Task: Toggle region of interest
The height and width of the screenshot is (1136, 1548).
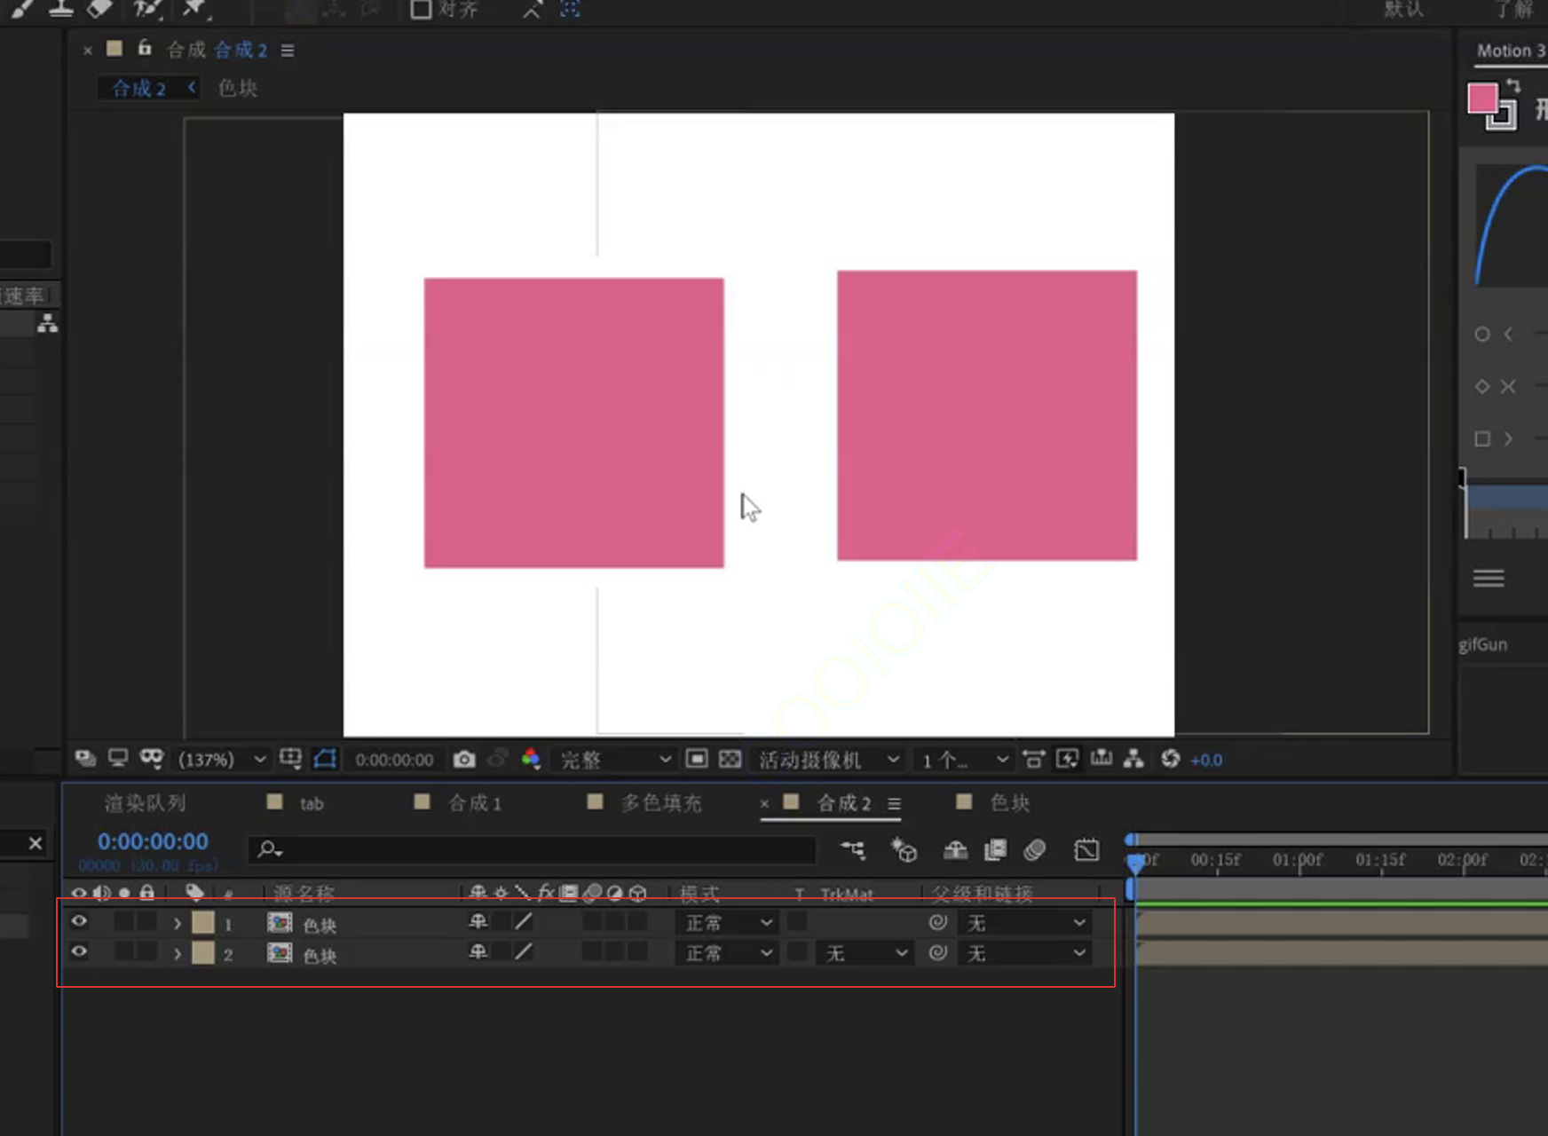Action: click(697, 759)
